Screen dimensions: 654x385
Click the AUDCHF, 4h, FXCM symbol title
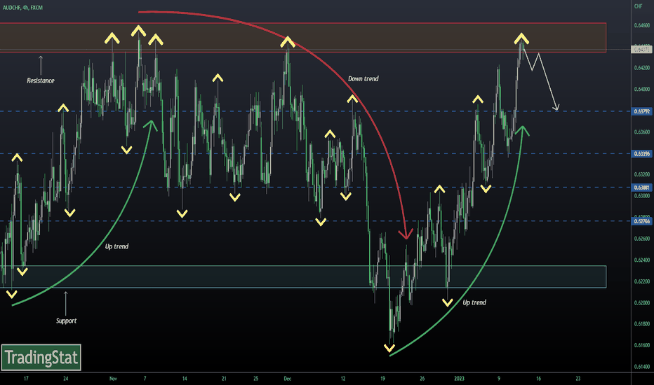(x=22, y=8)
